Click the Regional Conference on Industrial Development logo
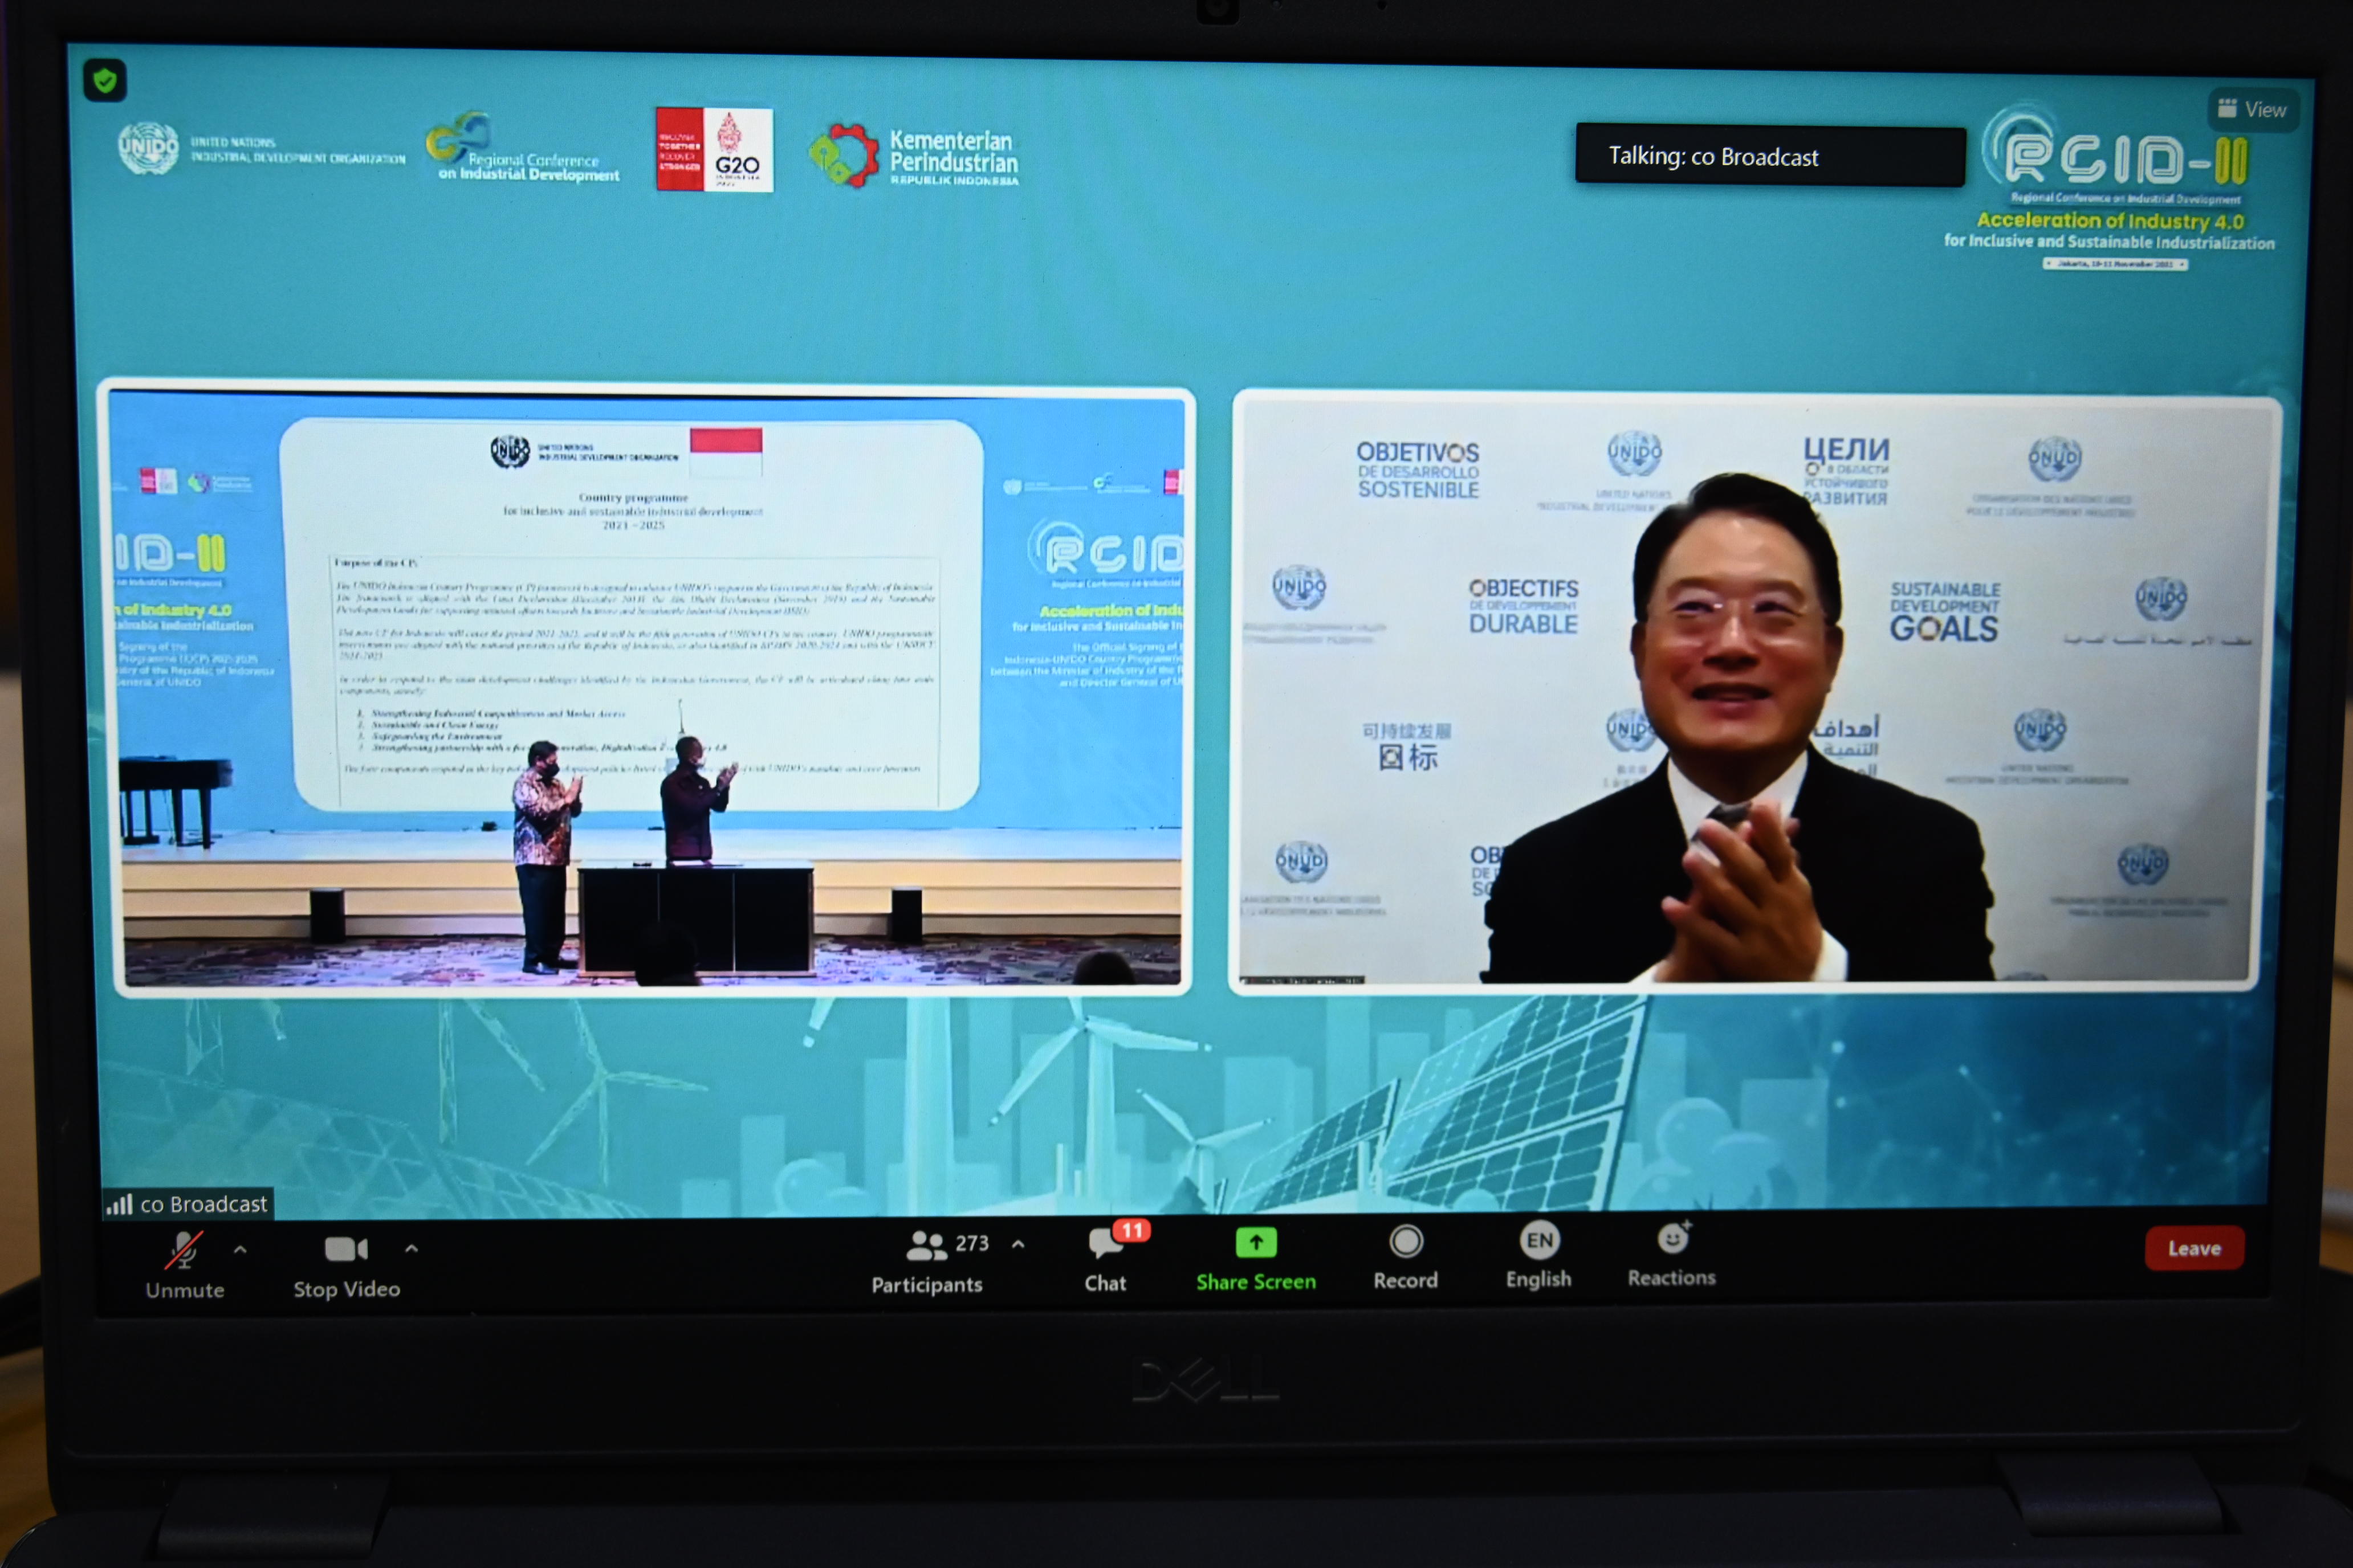 pos(522,148)
